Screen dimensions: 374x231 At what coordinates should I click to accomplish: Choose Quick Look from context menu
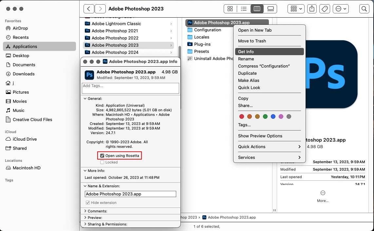269,88
